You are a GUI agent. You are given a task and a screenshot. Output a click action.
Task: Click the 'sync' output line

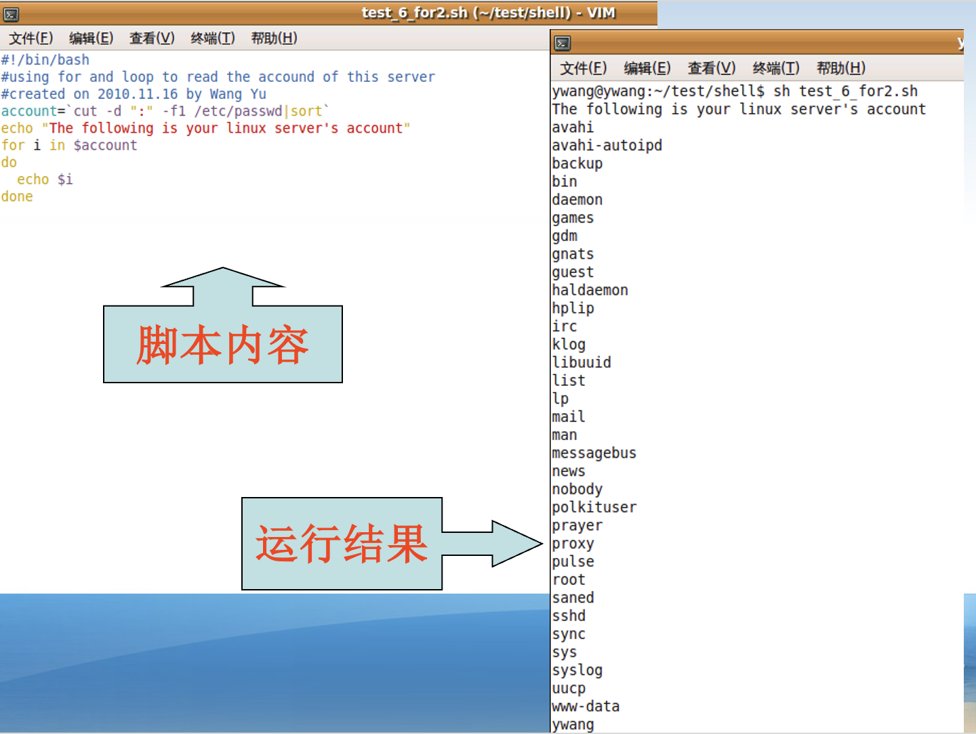click(x=569, y=634)
